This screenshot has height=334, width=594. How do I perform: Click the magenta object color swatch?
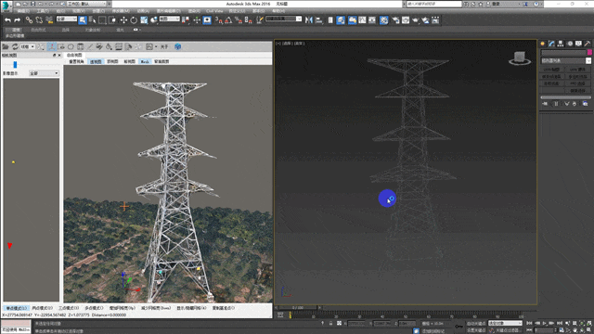coord(589,52)
